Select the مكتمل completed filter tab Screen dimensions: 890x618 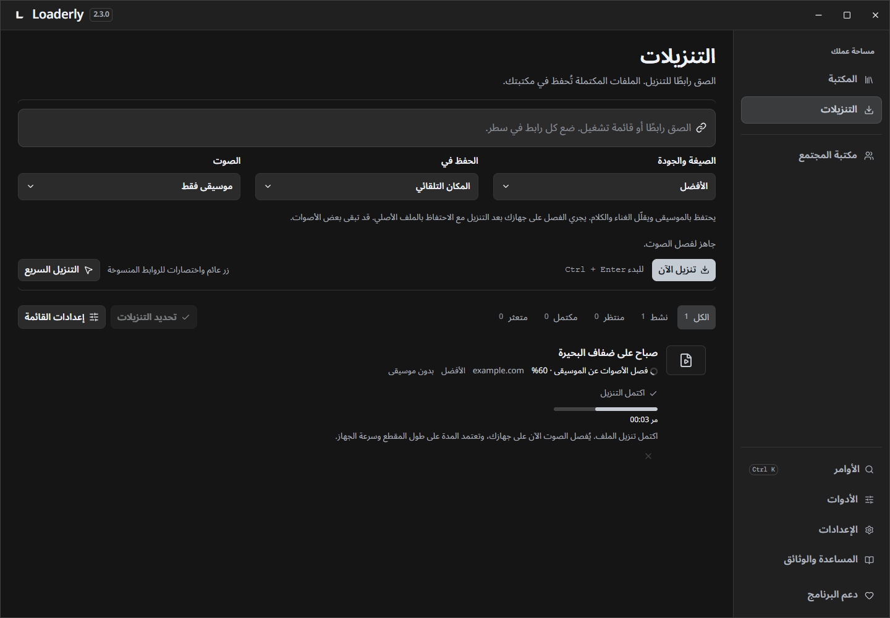click(x=561, y=317)
